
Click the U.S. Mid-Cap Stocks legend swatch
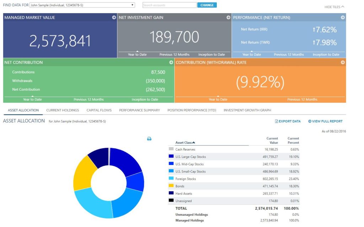pos(171,164)
